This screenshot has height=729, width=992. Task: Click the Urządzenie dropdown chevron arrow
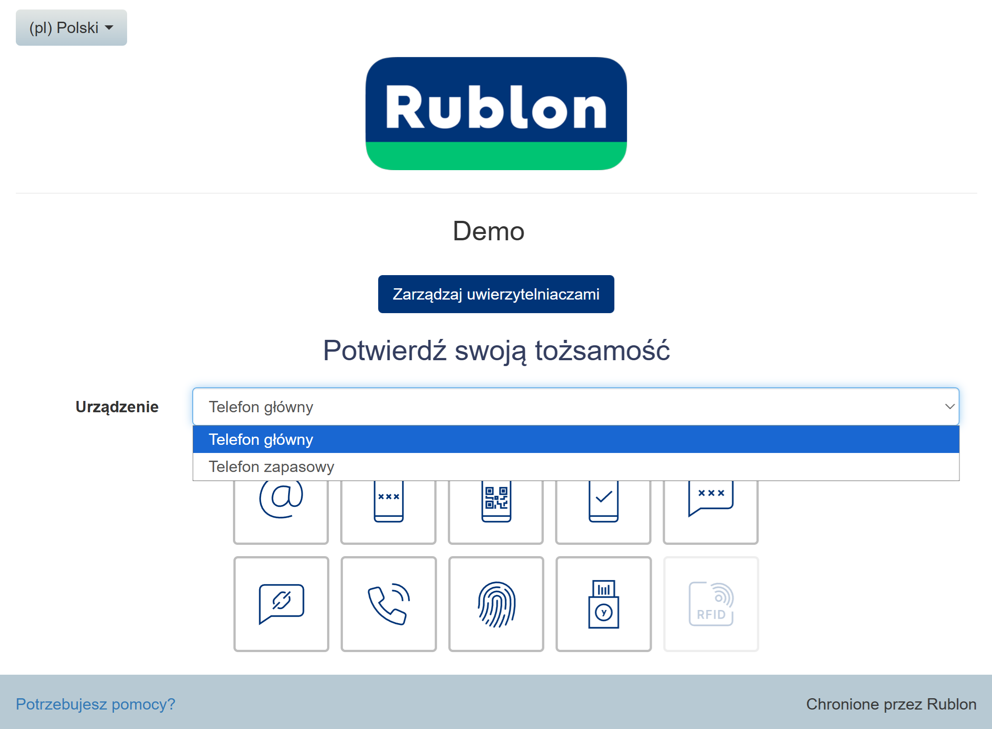(x=949, y=406)
